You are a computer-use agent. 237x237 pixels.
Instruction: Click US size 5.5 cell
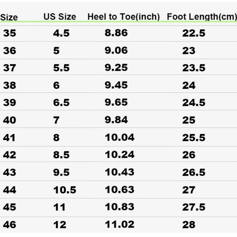point(61,68)
